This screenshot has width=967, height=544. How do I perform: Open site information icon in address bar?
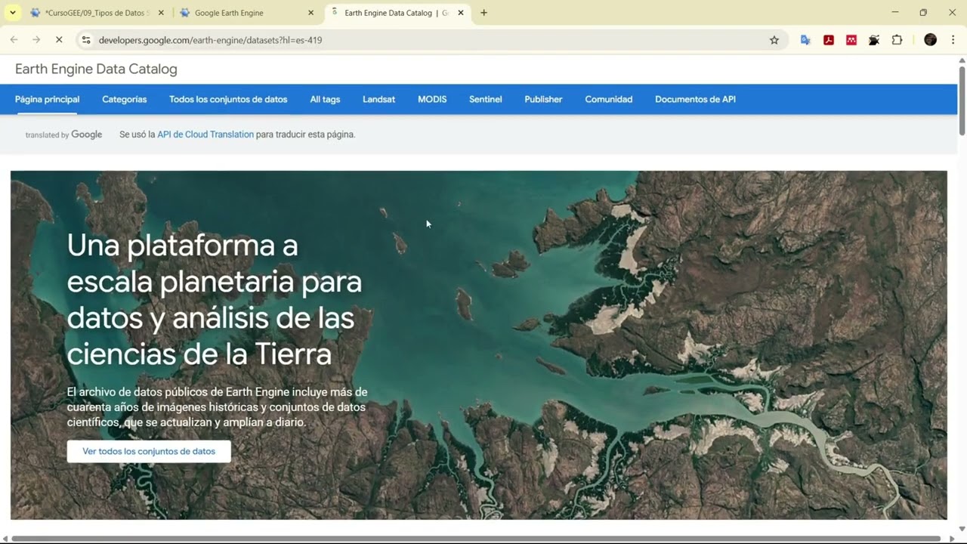click(86, 40)
